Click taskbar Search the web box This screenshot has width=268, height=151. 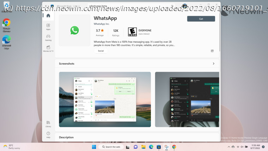(x=111, y=147)
